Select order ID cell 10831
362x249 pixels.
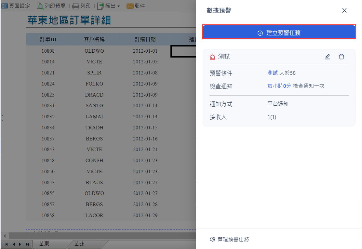[x=48, y=105]
